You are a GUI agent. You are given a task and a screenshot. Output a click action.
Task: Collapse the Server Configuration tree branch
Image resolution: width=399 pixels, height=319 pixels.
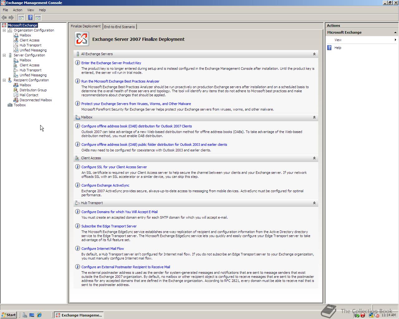coord(4,55)
